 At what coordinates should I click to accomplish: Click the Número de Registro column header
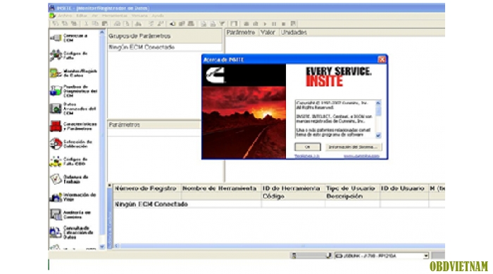click(x=146, y=188)
